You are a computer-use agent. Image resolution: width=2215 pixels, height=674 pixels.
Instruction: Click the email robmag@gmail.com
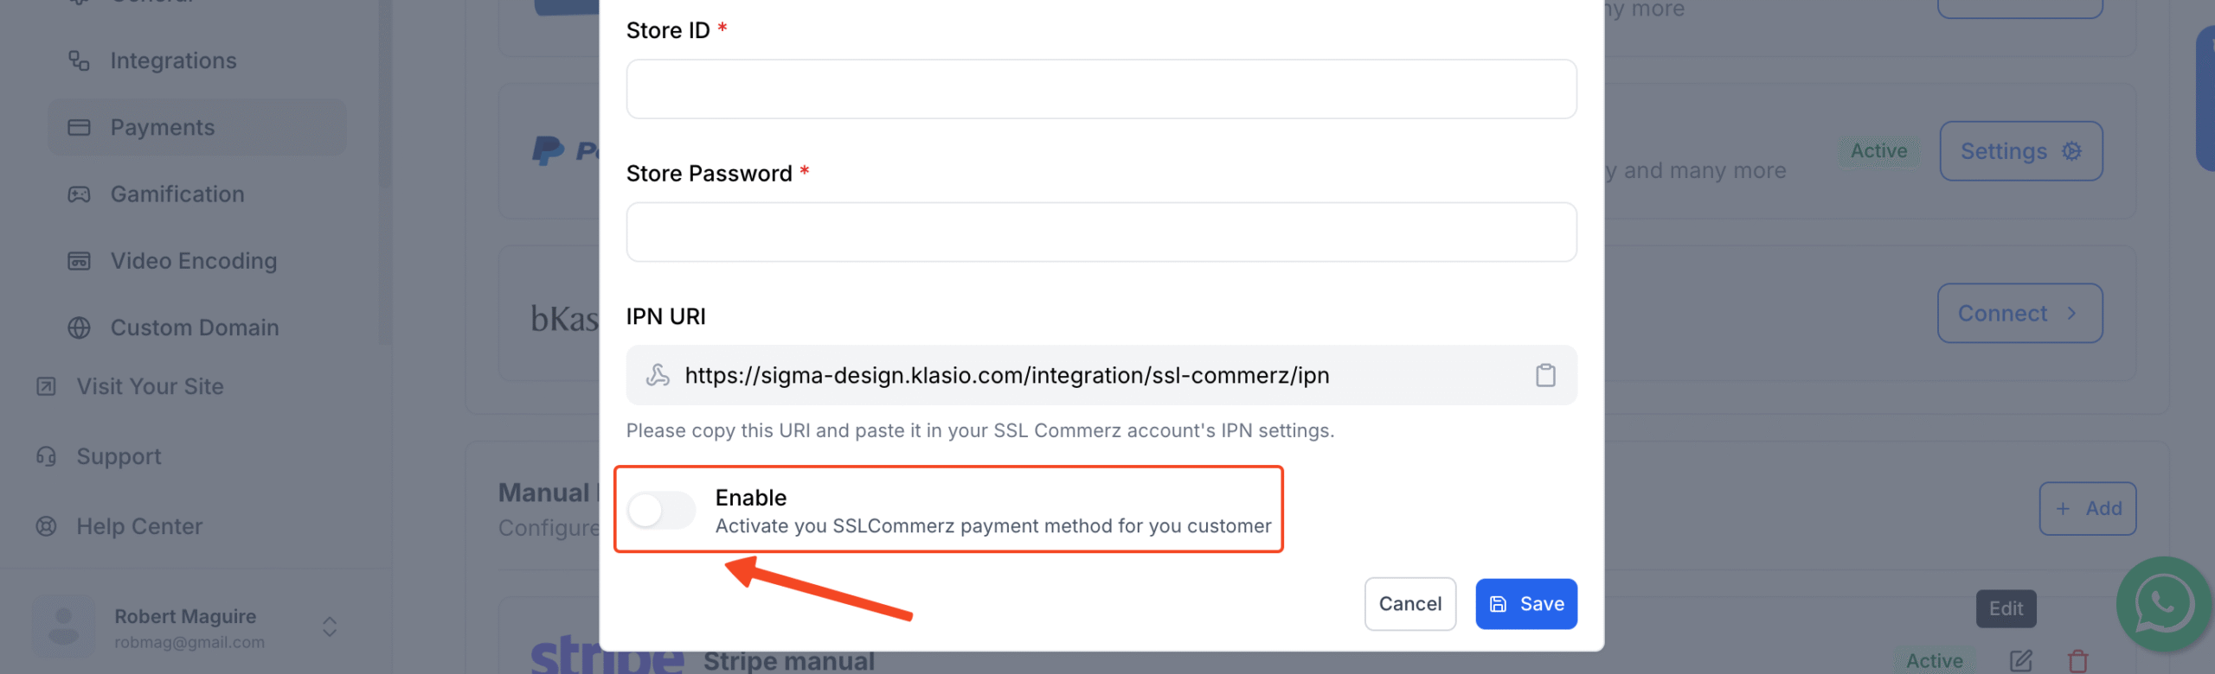point(189,642)
